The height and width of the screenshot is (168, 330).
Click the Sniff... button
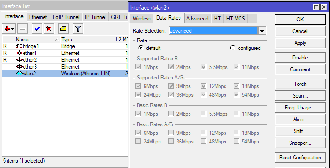[x=300, y=131]
